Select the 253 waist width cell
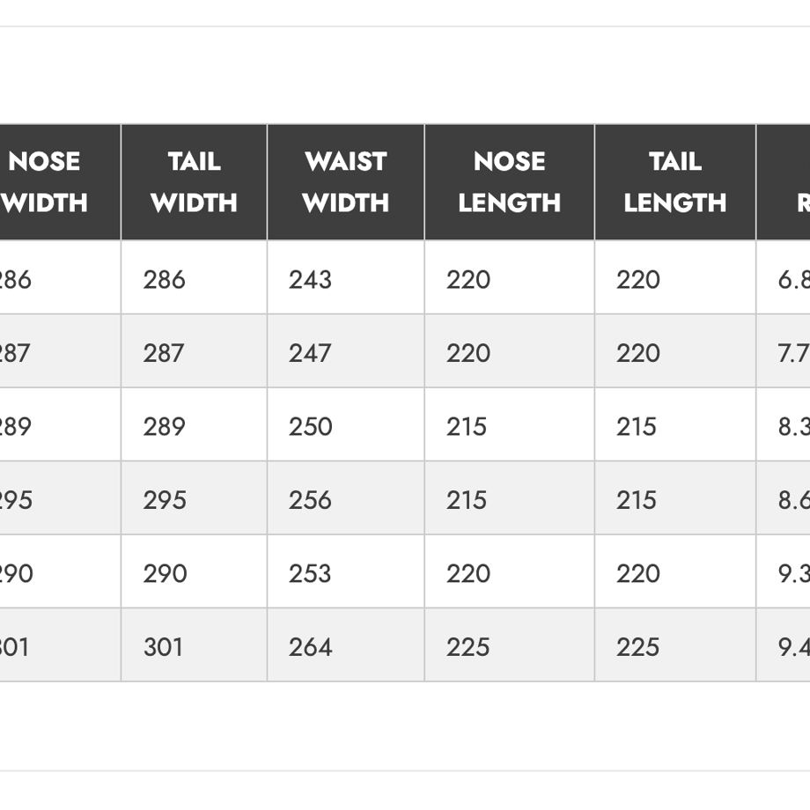 pyautogui.click(x=346, y=571)
